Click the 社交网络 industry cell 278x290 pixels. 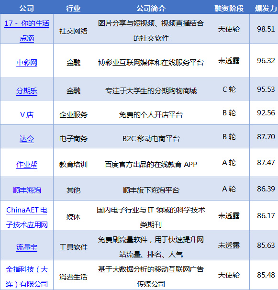coord(73,31)
